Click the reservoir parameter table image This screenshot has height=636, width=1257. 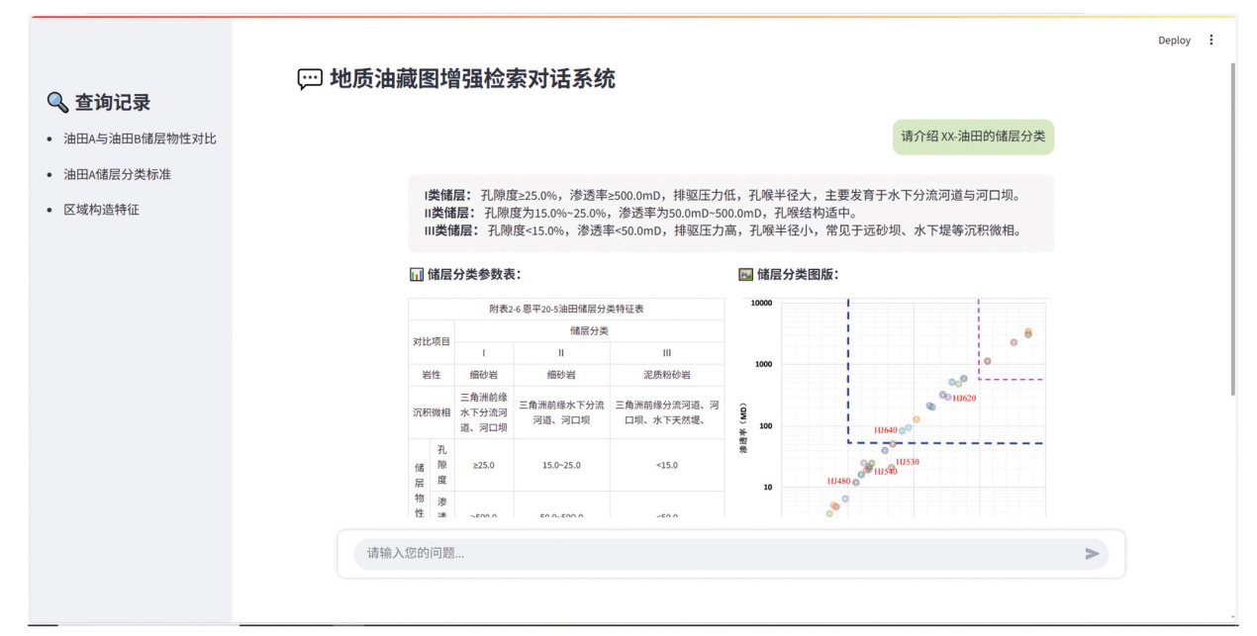566,408
